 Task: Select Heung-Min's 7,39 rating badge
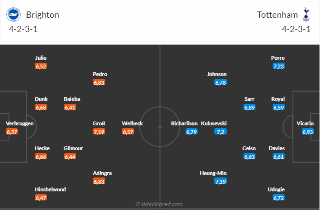[x=221, y=181]
